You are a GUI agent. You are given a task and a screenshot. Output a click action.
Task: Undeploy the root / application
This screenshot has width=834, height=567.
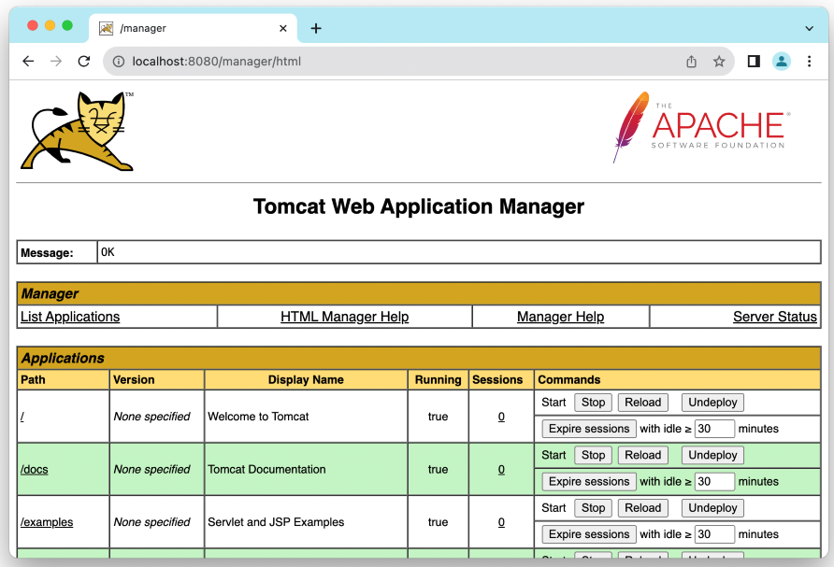click(x=712, y=403)
